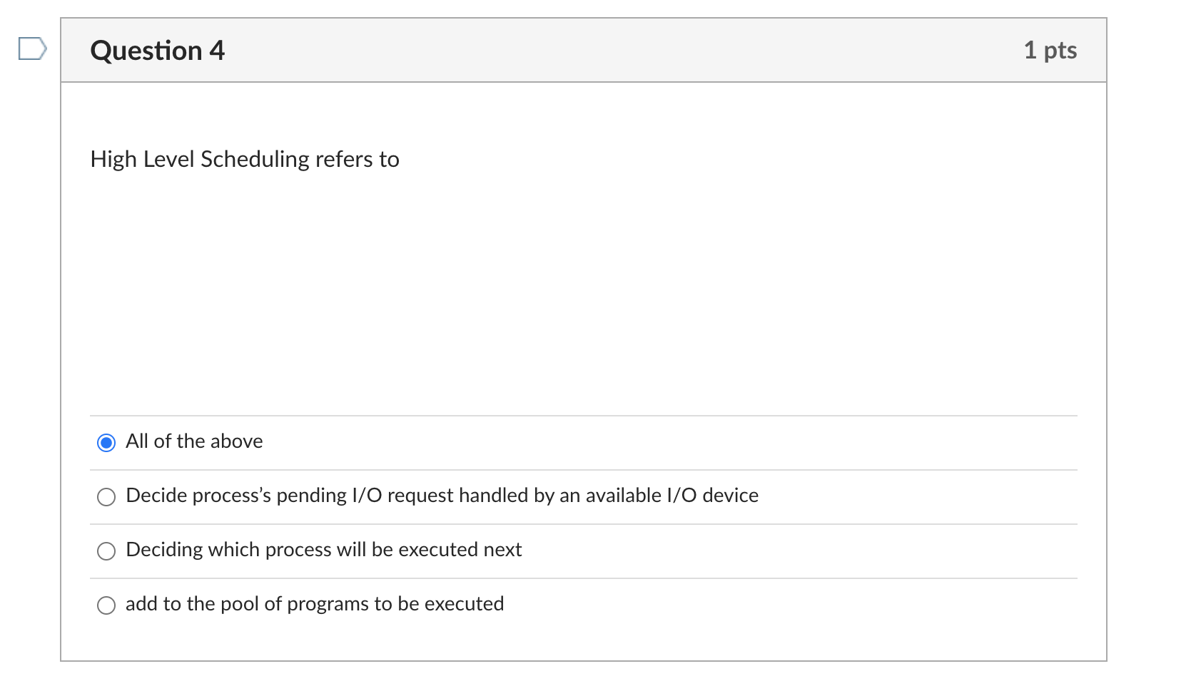
Task: Select "Deciding which process will be executed next"
Action: [106, 551]
